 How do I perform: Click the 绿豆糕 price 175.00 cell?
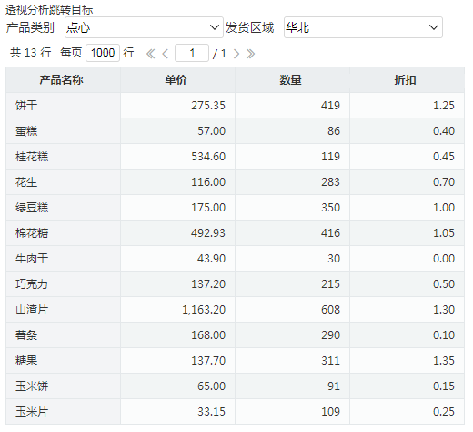tap(177, 208)
